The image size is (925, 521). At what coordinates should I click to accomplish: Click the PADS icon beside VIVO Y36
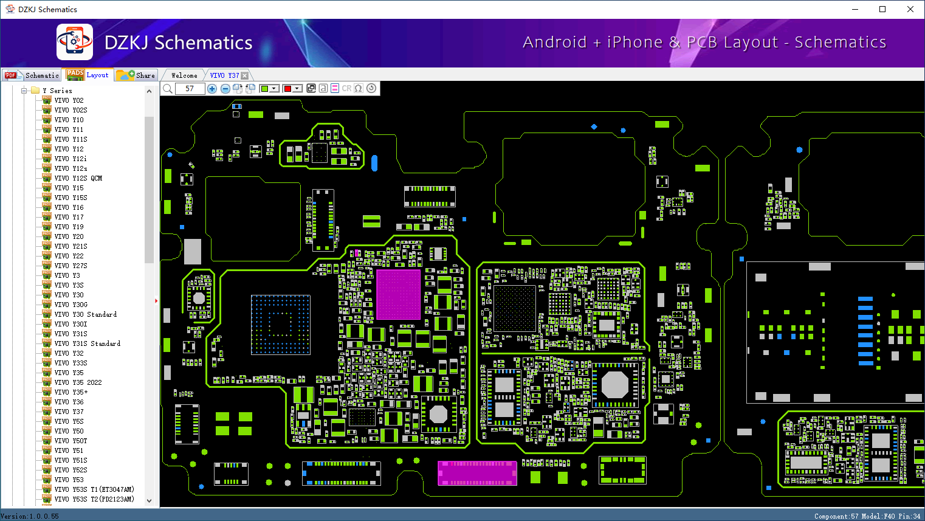click(x=47, y=401)
